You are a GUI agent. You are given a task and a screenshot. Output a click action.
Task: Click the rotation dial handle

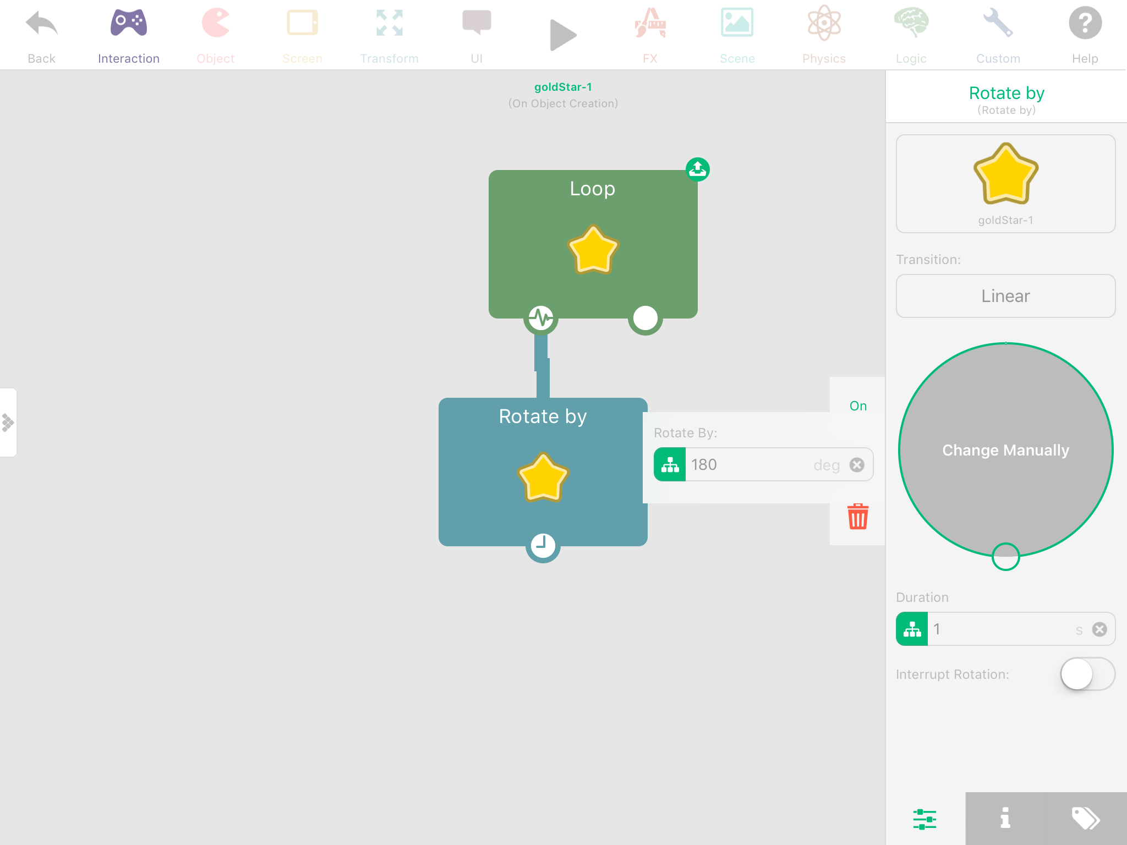(1005, 557)
